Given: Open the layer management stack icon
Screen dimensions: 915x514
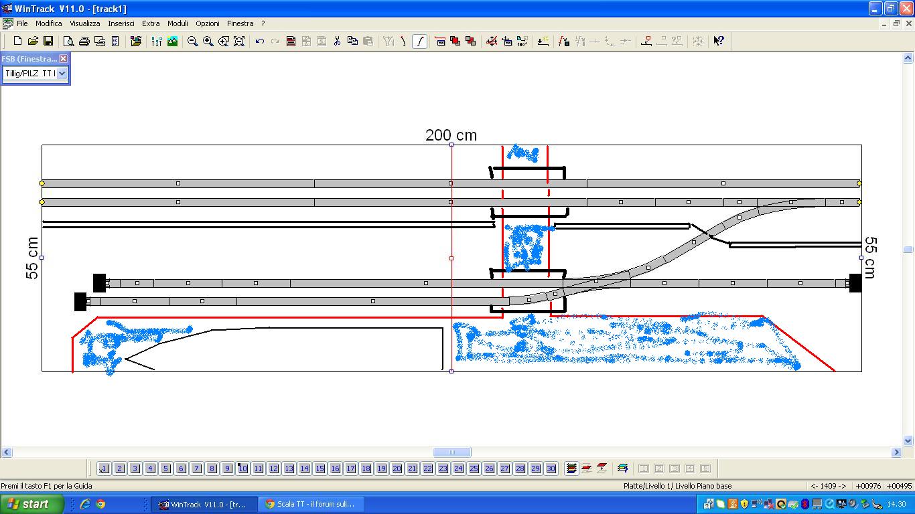Looking at the screenshot, I should [571, 468].
